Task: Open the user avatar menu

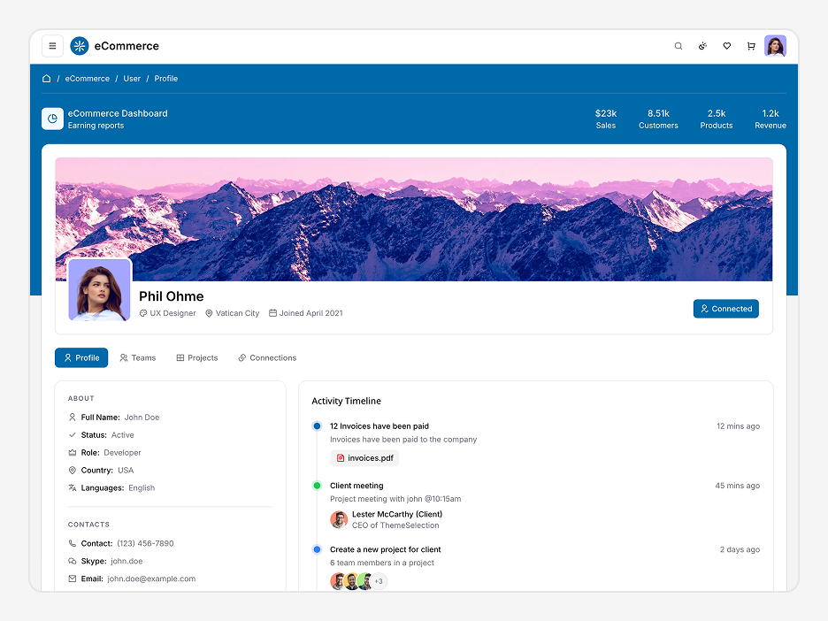Action: pos(775,46)
